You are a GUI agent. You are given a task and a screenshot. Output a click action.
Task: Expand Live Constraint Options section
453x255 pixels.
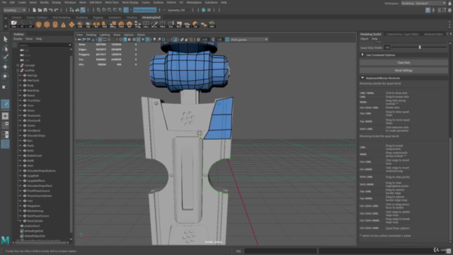[x=362, y=55]
